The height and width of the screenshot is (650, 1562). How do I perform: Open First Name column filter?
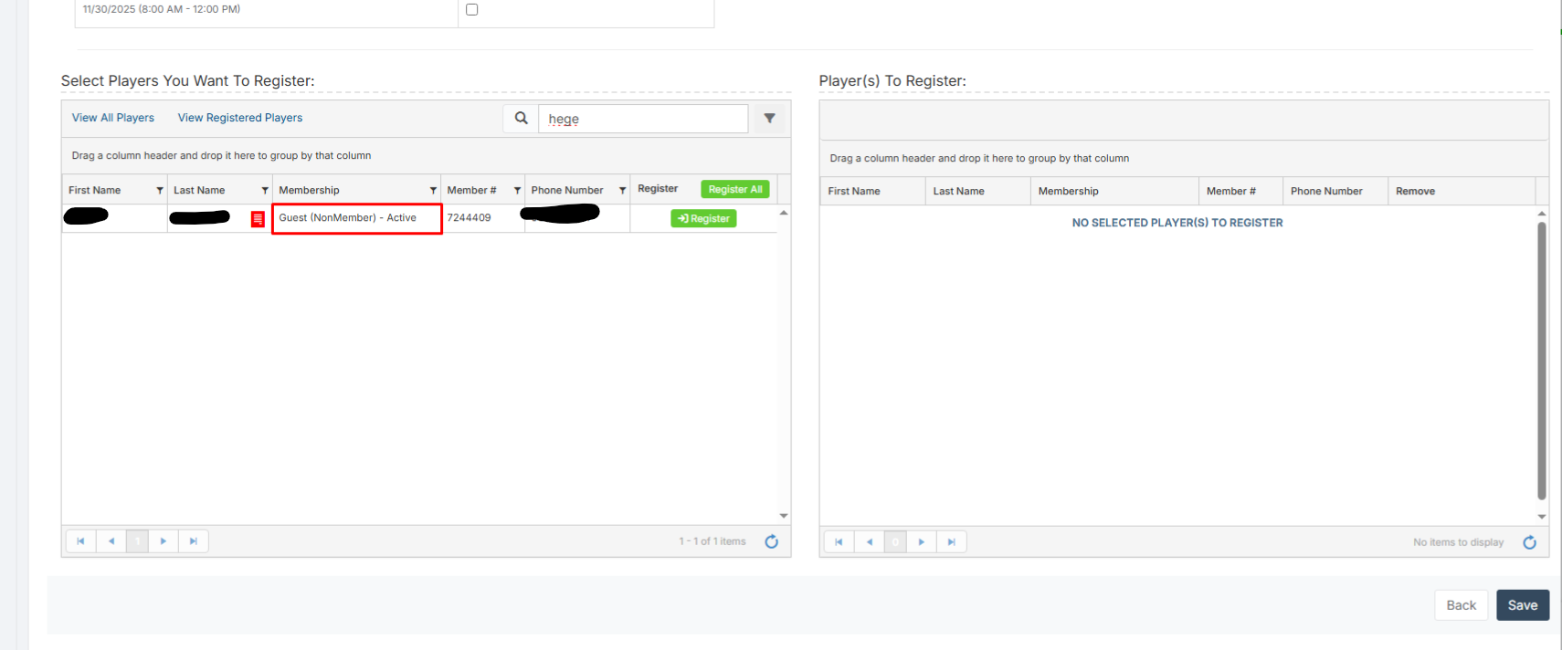point(160,191)
